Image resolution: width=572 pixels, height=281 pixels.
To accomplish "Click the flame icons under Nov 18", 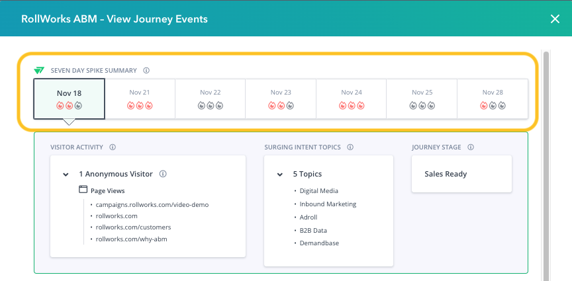I will (x=70, y=106).
